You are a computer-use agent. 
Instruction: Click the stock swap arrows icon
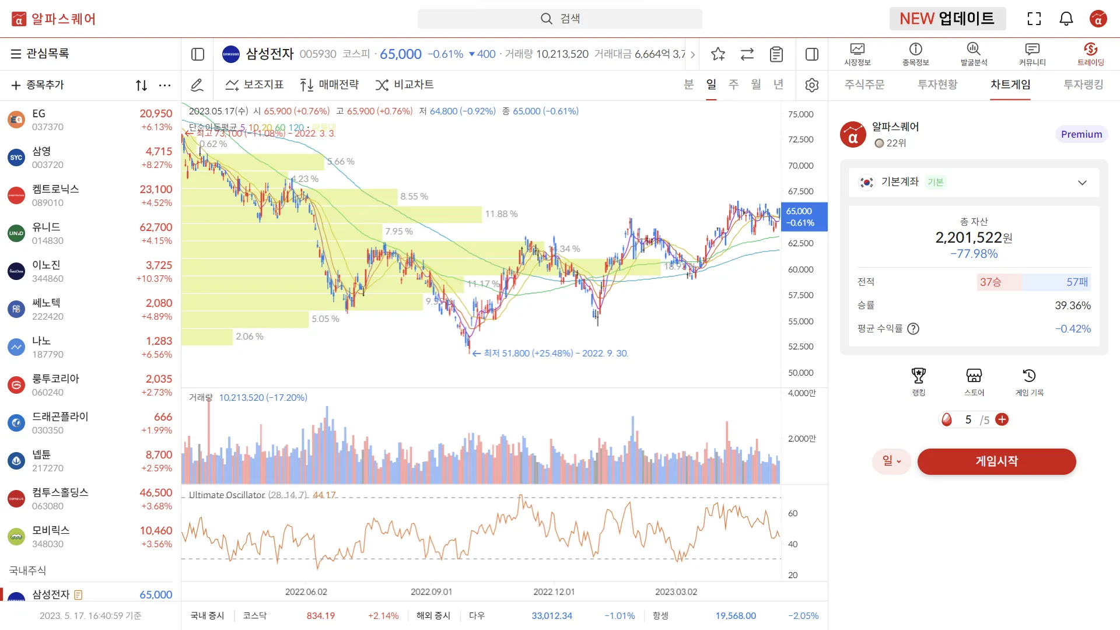747,54
